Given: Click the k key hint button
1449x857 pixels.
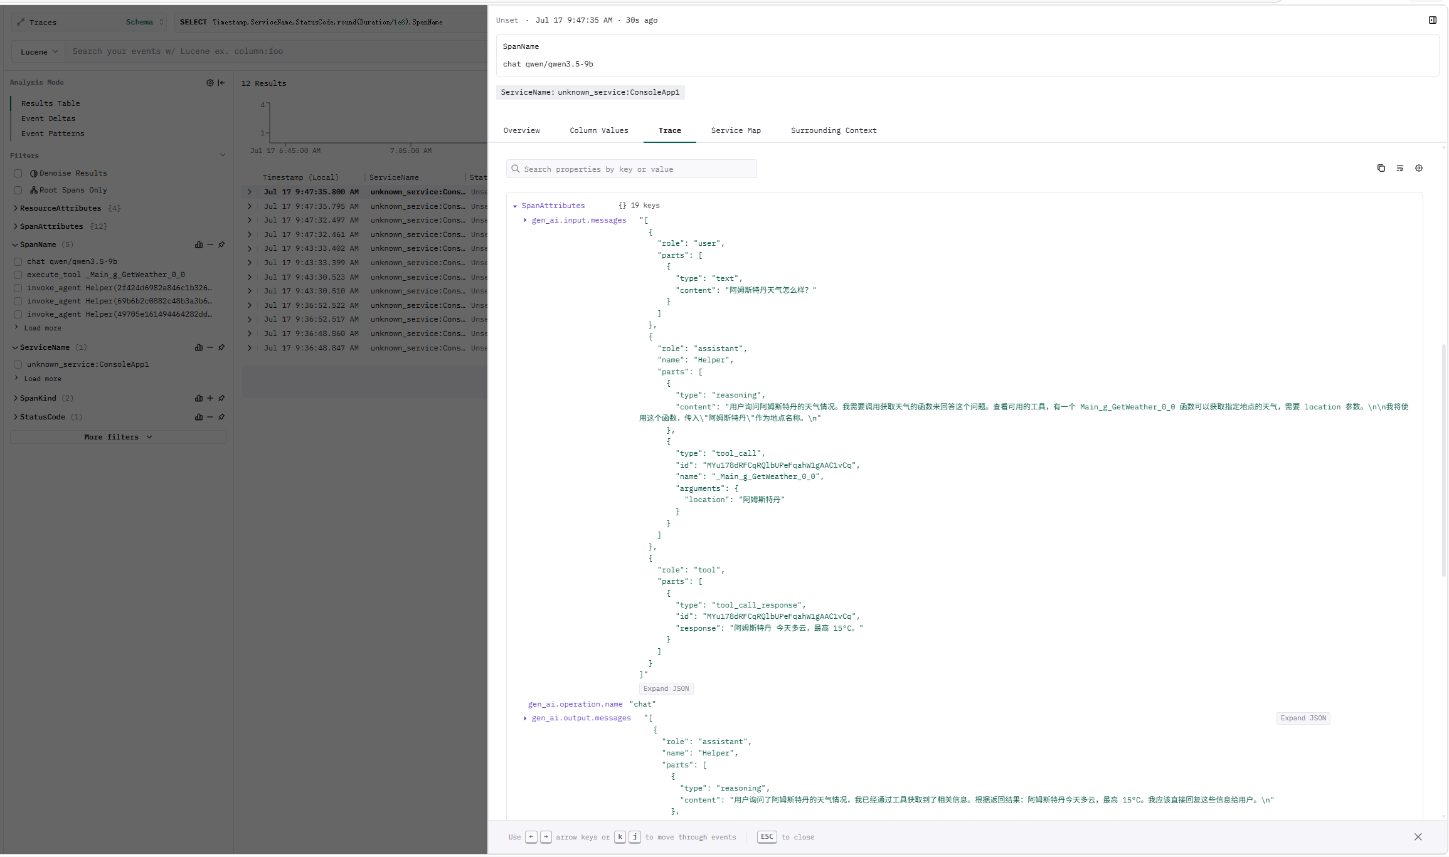Looking at the screenshot, I should [620, 837].
